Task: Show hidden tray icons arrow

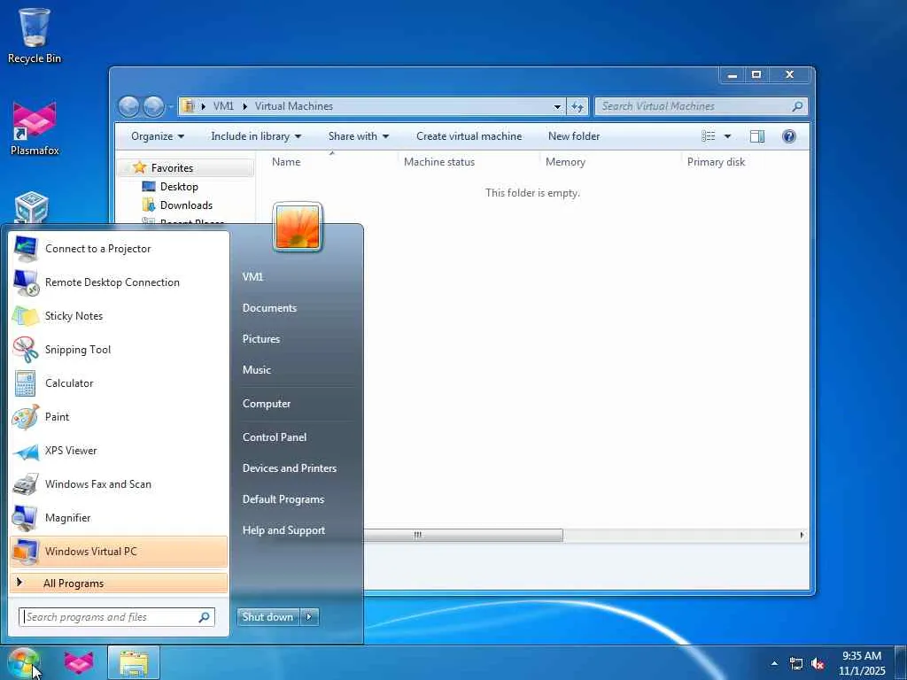Action: point(774,664)
